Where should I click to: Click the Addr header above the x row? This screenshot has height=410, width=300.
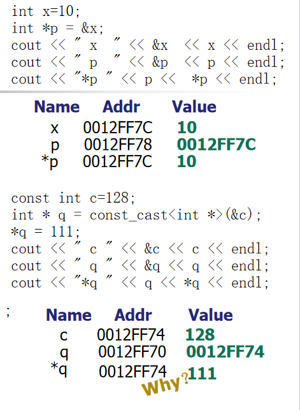[x=121, y=106]
